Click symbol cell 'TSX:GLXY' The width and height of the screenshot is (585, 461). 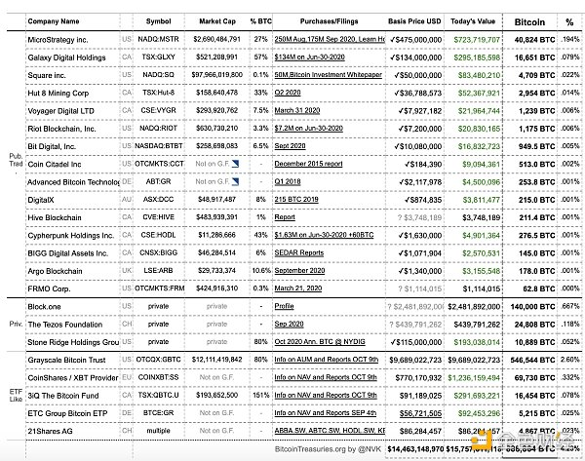click(x=158, y=58)
